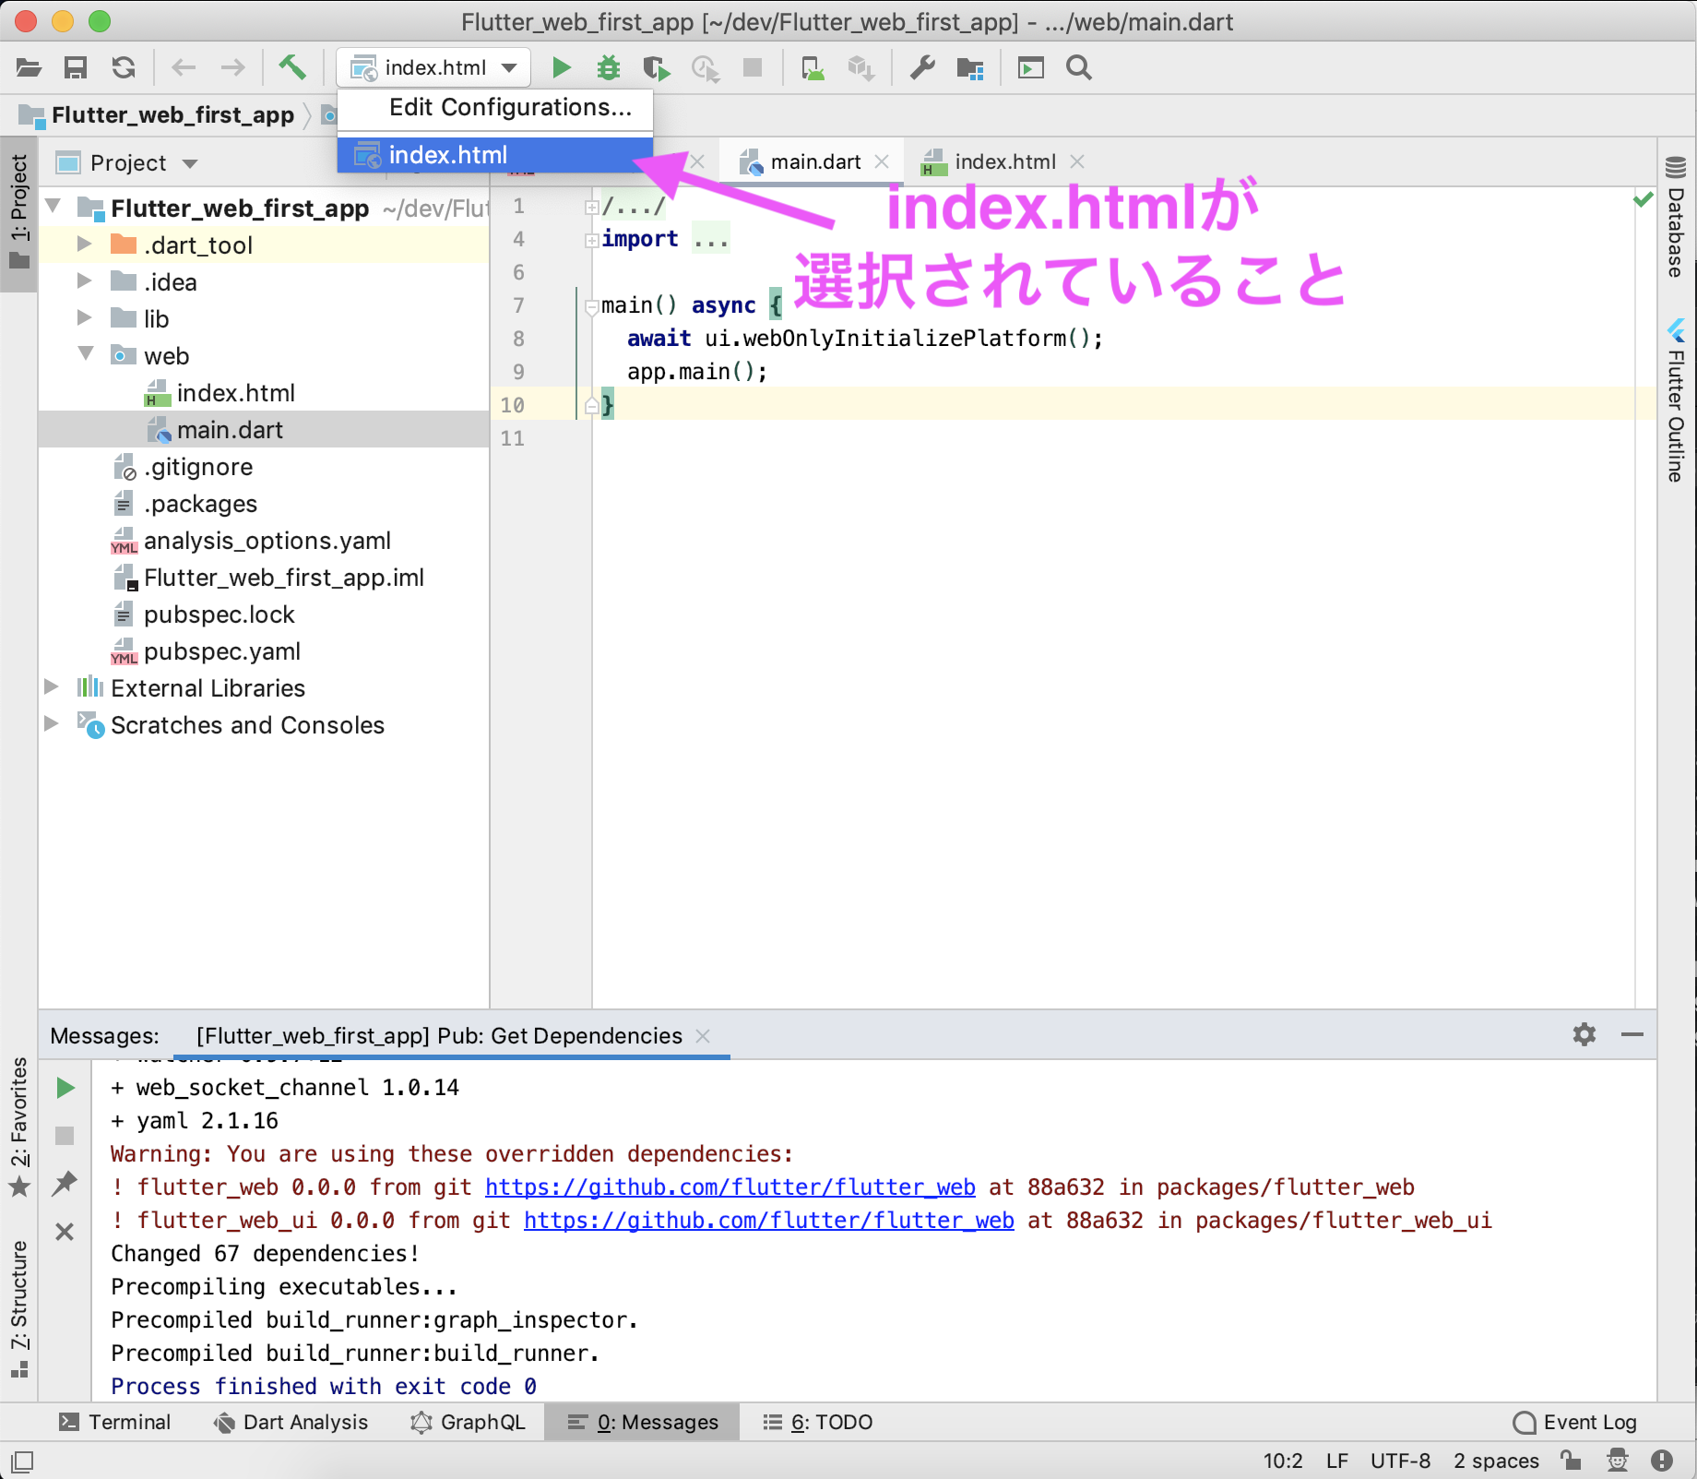Screen dimensions: 1697x1479
Task: Select pubspec.yaml in the project tree
Action: [x=221, y=651]
